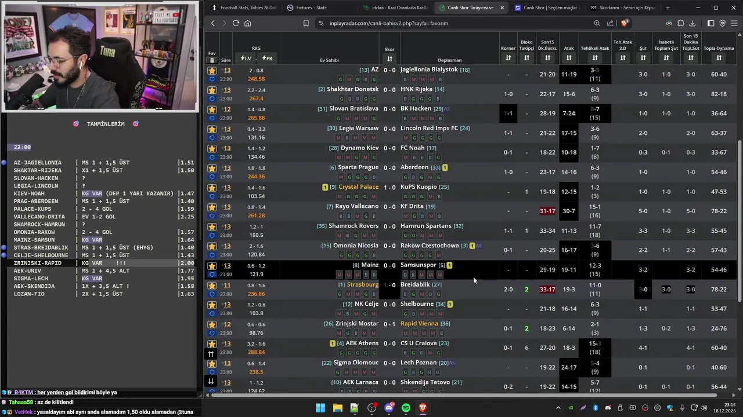Reload the inplayradar page

tap(236, 23)
